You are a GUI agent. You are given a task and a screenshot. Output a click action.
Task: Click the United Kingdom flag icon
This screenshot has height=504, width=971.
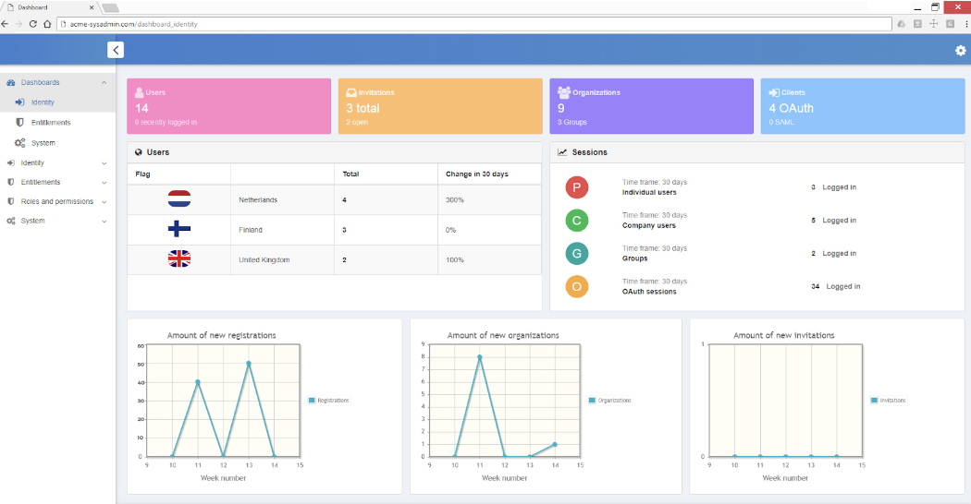point(179,259)
